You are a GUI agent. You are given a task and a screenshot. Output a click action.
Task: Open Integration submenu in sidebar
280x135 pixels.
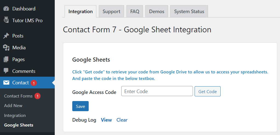click(15, 115)
